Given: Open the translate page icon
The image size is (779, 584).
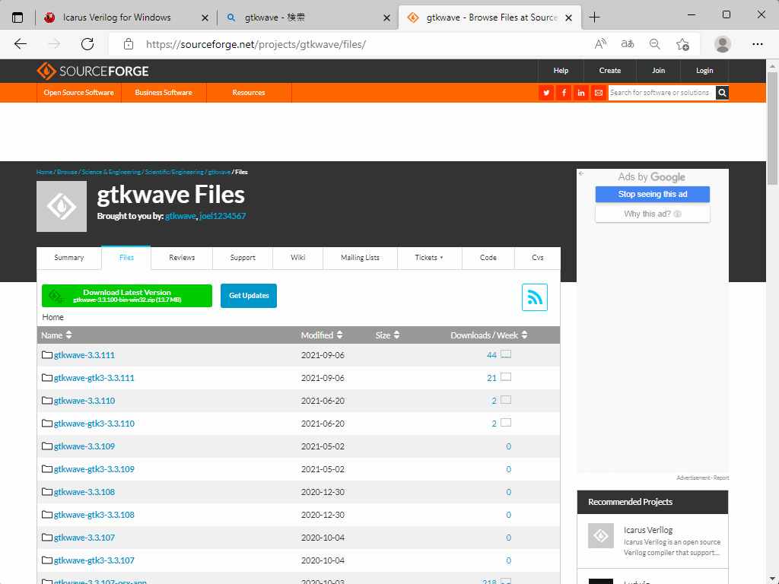Looking at the screenshot, I should (628, 44).
